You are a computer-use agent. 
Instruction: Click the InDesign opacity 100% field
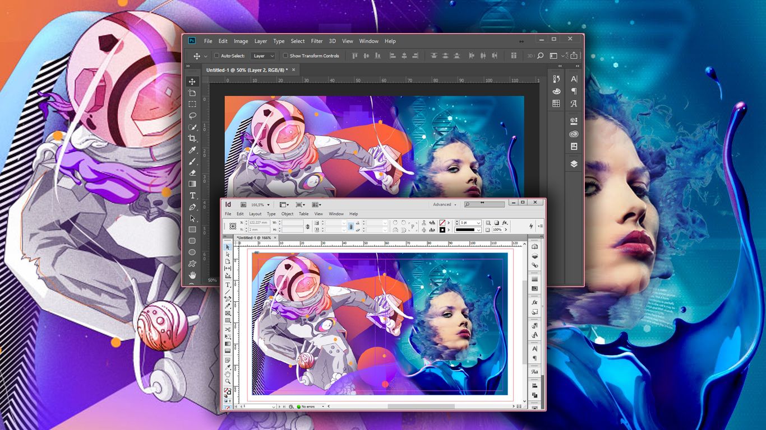tap(497, 230)
